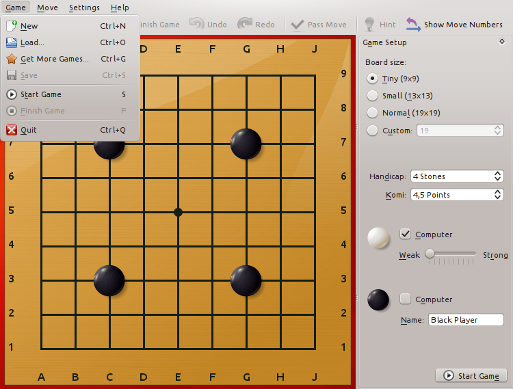This screenshot has height=389, width=513.
Task: Click the Redo arrow icon in toolbar
Action: [x=245, y=24]
